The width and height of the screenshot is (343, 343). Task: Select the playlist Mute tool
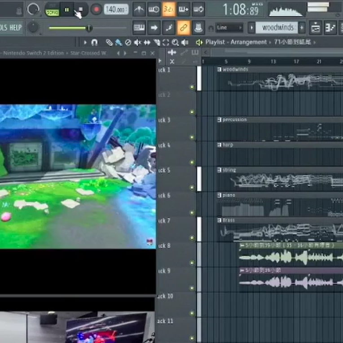pos(137,43)
